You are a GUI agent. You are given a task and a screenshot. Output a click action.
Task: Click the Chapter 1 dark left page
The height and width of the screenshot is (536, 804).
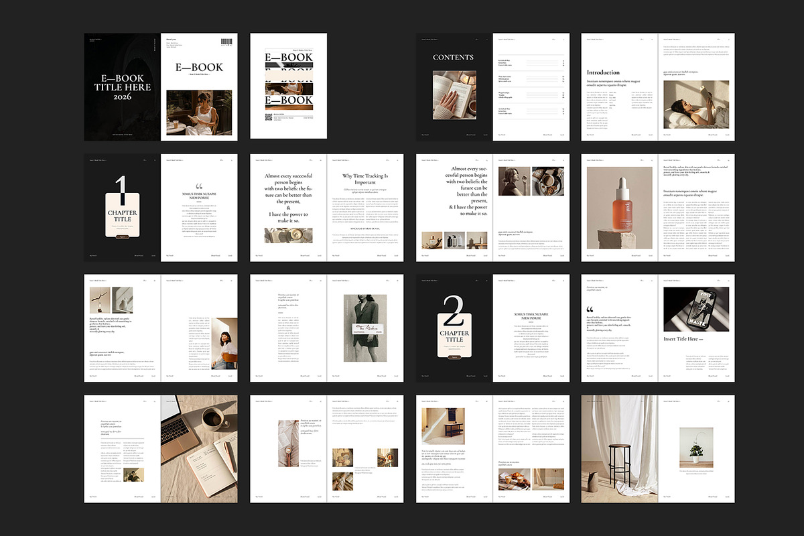pyautogui.click(x=123, y=208)
